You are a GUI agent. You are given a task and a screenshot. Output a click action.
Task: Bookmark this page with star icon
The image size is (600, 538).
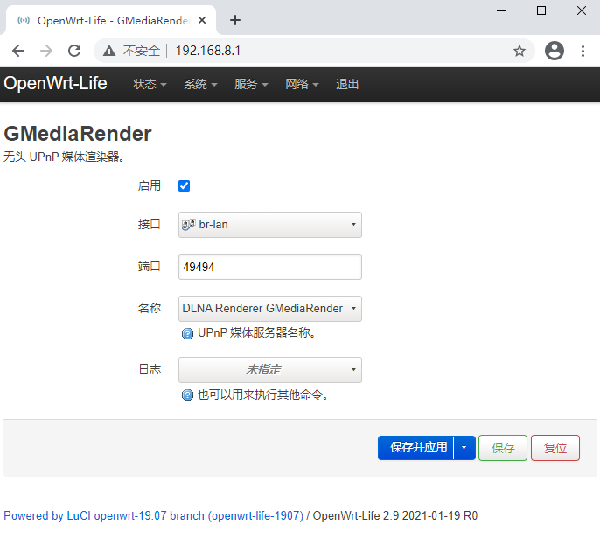pyautogui.click(x=520, y=51)
